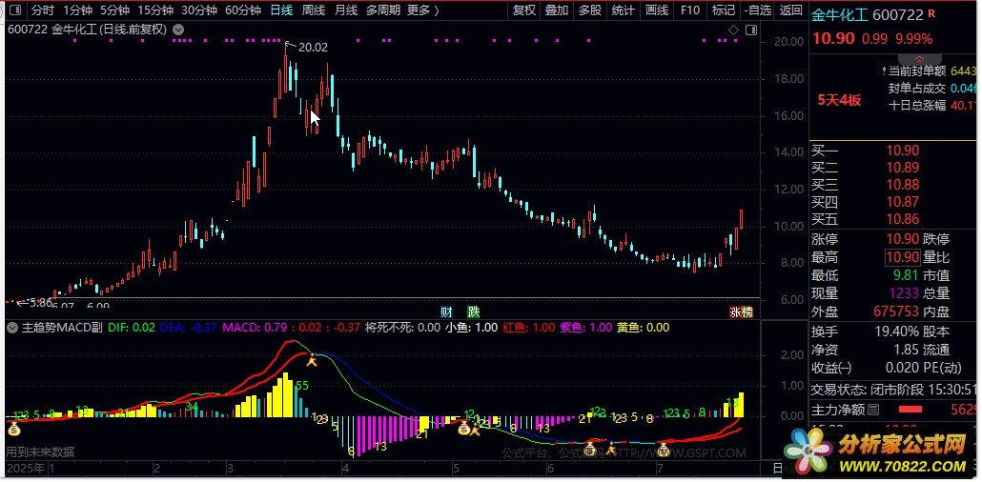Click the 买四 price 10.87

click(903, 202)
